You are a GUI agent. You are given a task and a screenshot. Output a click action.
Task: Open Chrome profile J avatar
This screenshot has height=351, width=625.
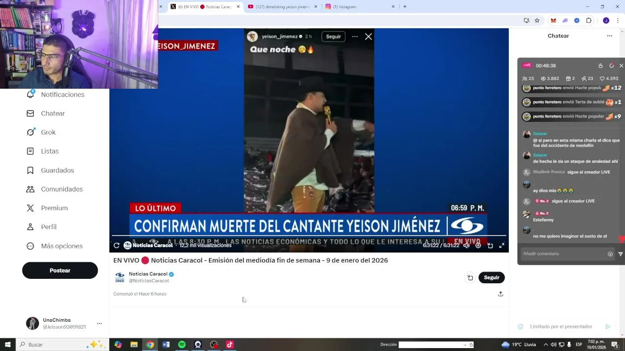pos(606,20)
